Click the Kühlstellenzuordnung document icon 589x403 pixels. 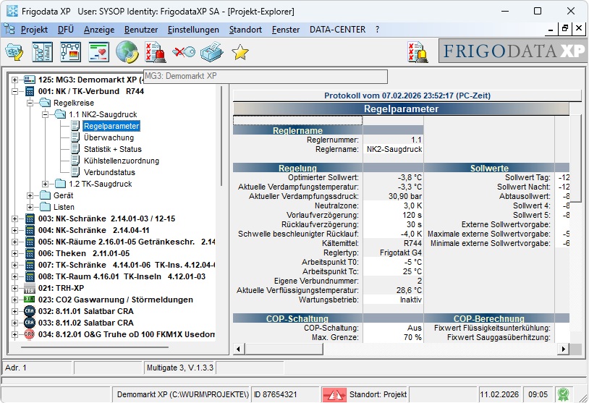(x=75, y=161)
